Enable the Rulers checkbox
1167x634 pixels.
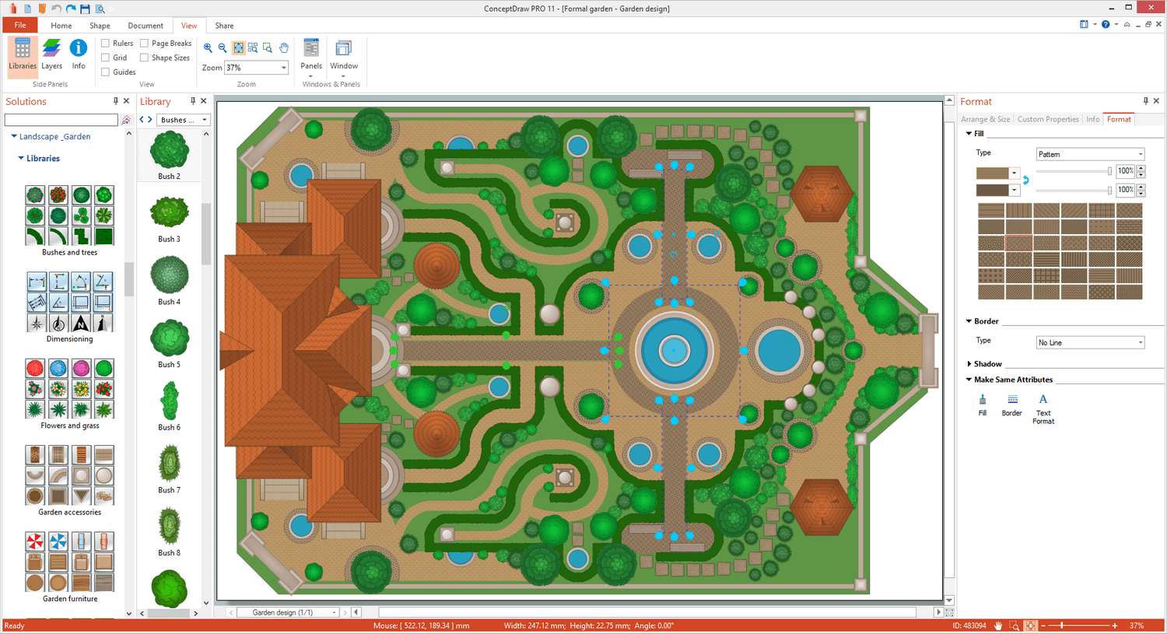click(106, 44)
